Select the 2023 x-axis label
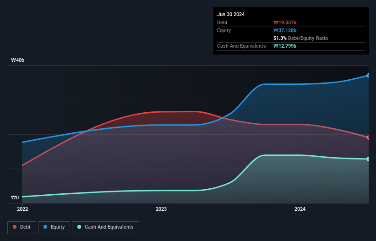The width and height of the screenshot is (376, 241). click(x=161, y=209)
